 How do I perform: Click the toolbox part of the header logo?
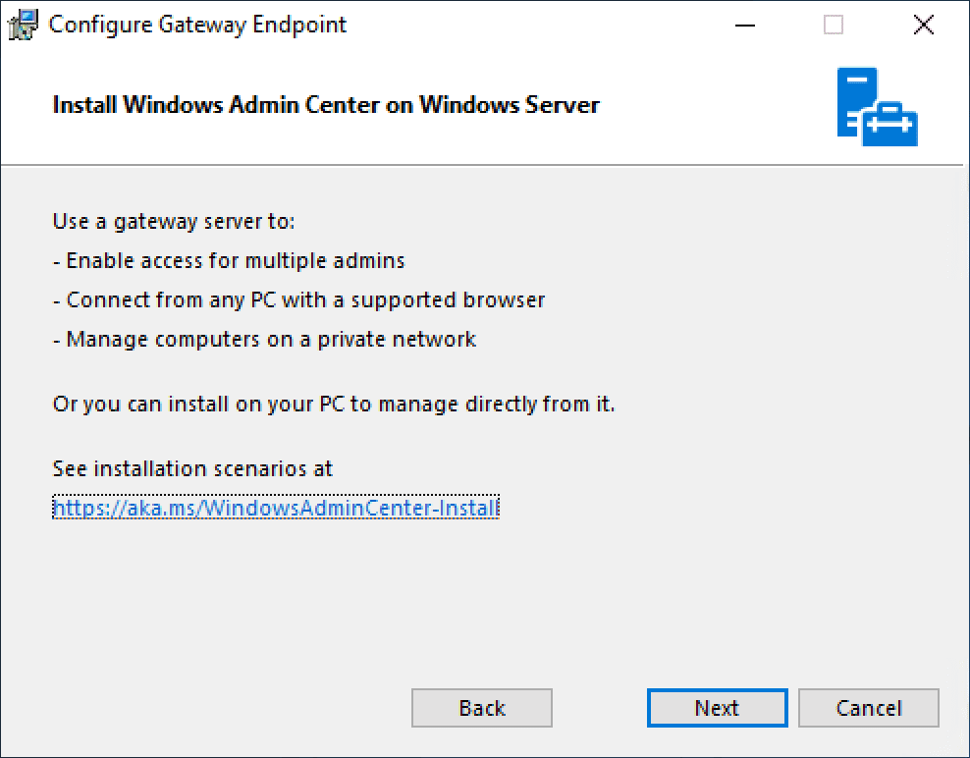[890, 124]
